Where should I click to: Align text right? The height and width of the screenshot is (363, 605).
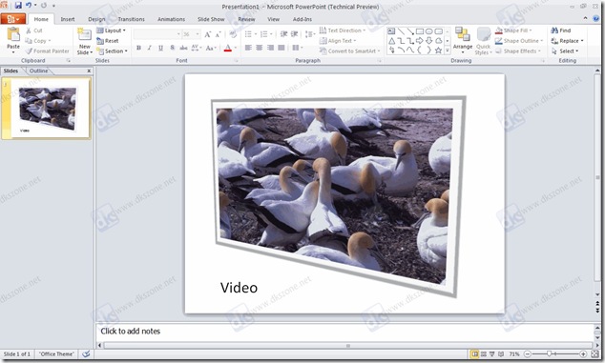click(270, 48)
